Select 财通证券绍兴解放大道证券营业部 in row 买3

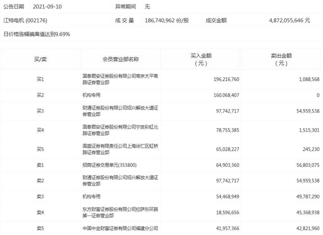pos(120,111)
